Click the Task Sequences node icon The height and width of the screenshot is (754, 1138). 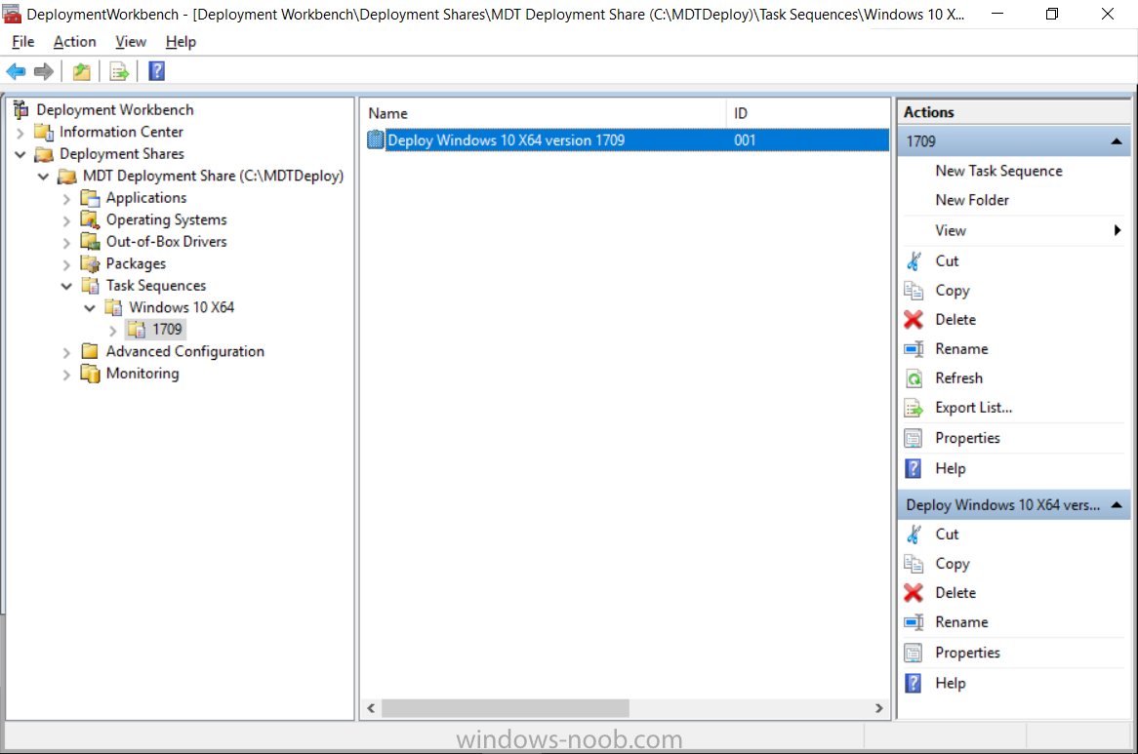pos(90,285)
